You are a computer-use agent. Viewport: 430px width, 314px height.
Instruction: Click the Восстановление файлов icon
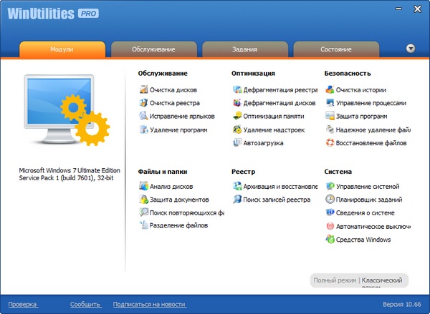pyautogui.click(x=330, y=143)
